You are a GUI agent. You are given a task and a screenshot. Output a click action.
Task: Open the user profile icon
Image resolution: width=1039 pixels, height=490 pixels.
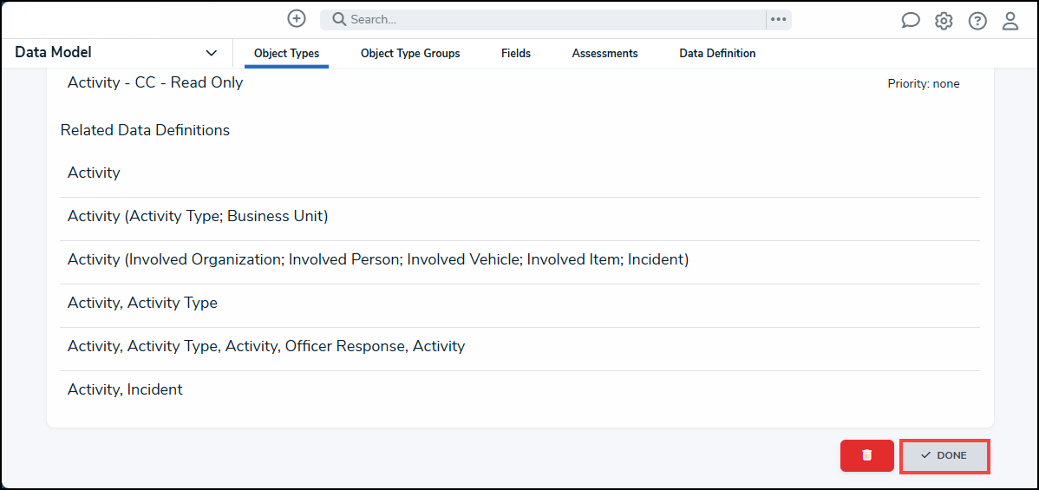(1010, 21)
